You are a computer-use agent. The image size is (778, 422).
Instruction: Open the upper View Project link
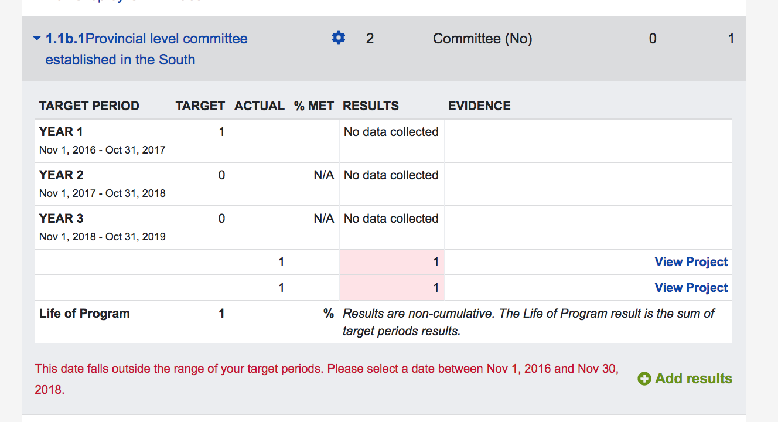(691, 262)
